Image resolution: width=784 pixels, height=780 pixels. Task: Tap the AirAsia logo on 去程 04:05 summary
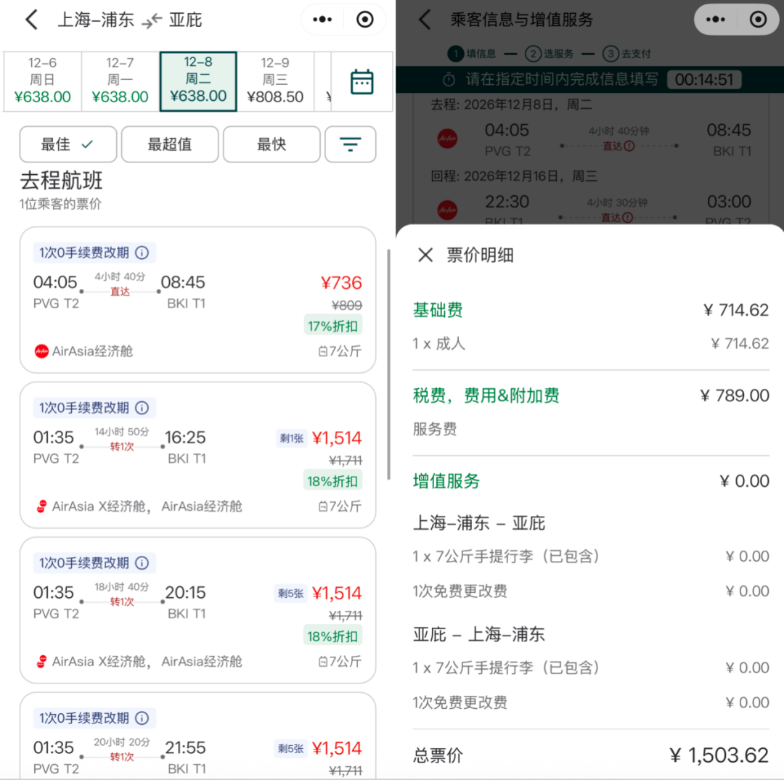click(447, 139)
